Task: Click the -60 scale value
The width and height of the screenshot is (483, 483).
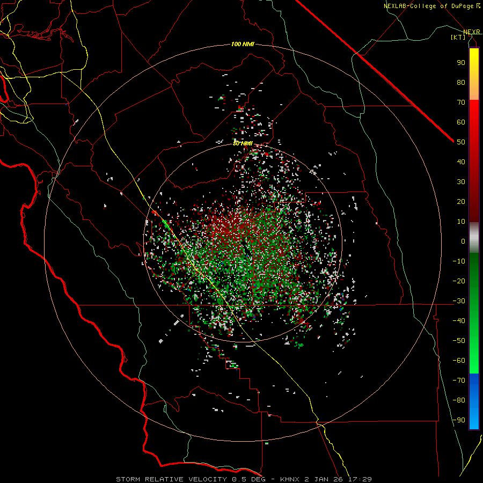Action: point(459,361)
